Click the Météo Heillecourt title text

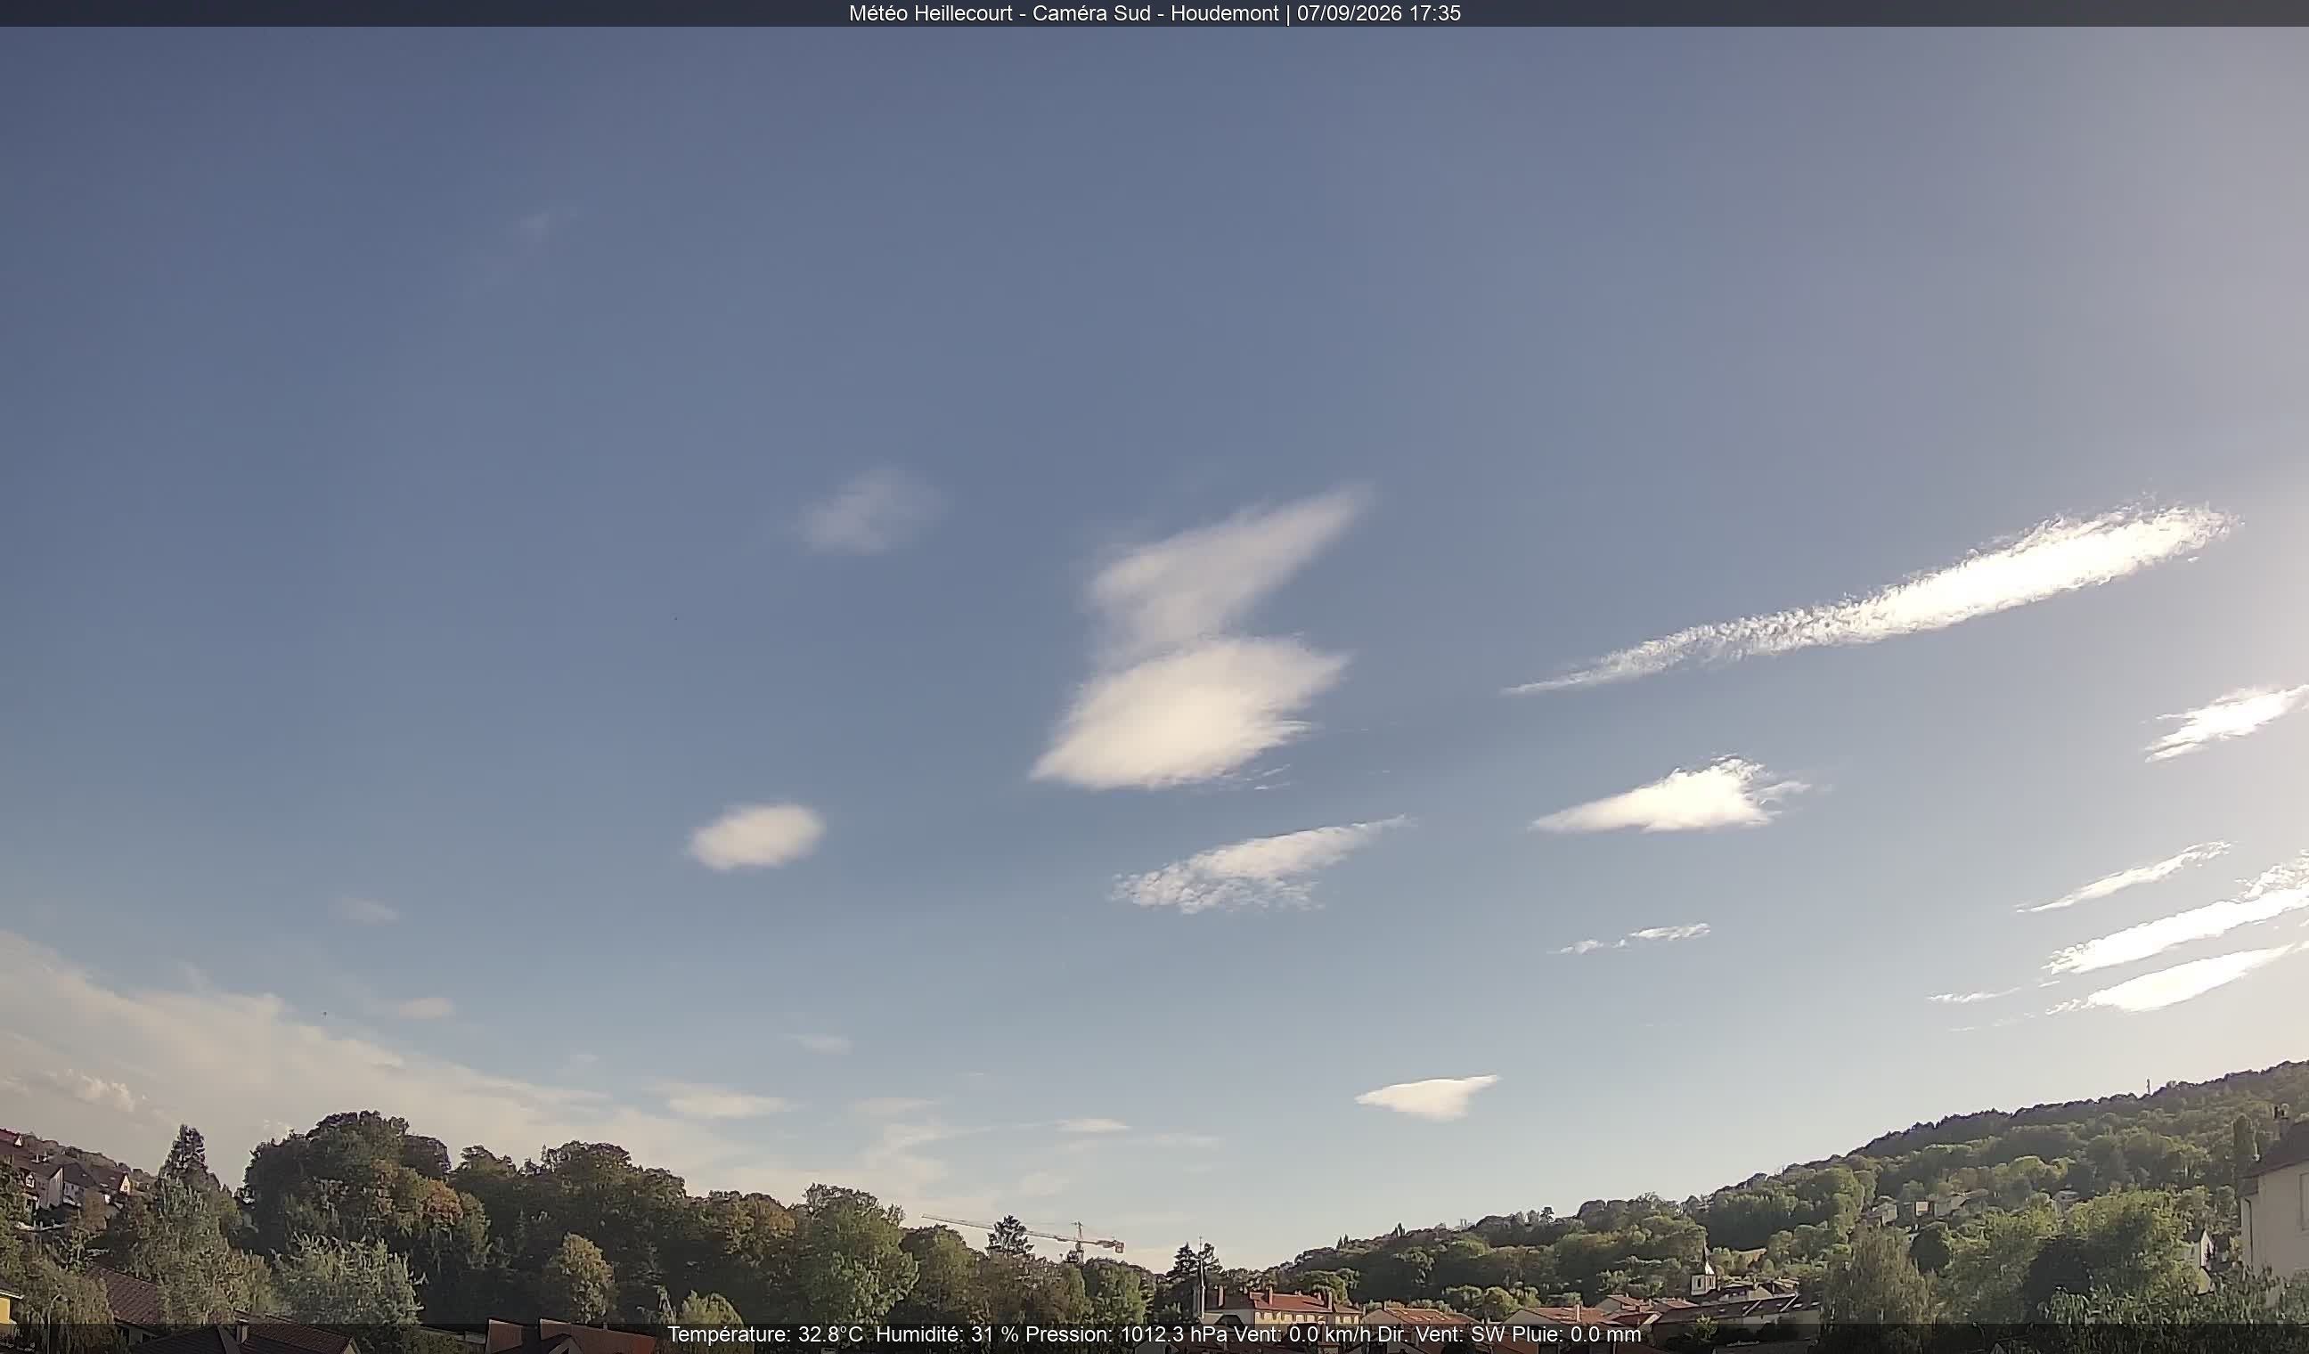(930, 12)
